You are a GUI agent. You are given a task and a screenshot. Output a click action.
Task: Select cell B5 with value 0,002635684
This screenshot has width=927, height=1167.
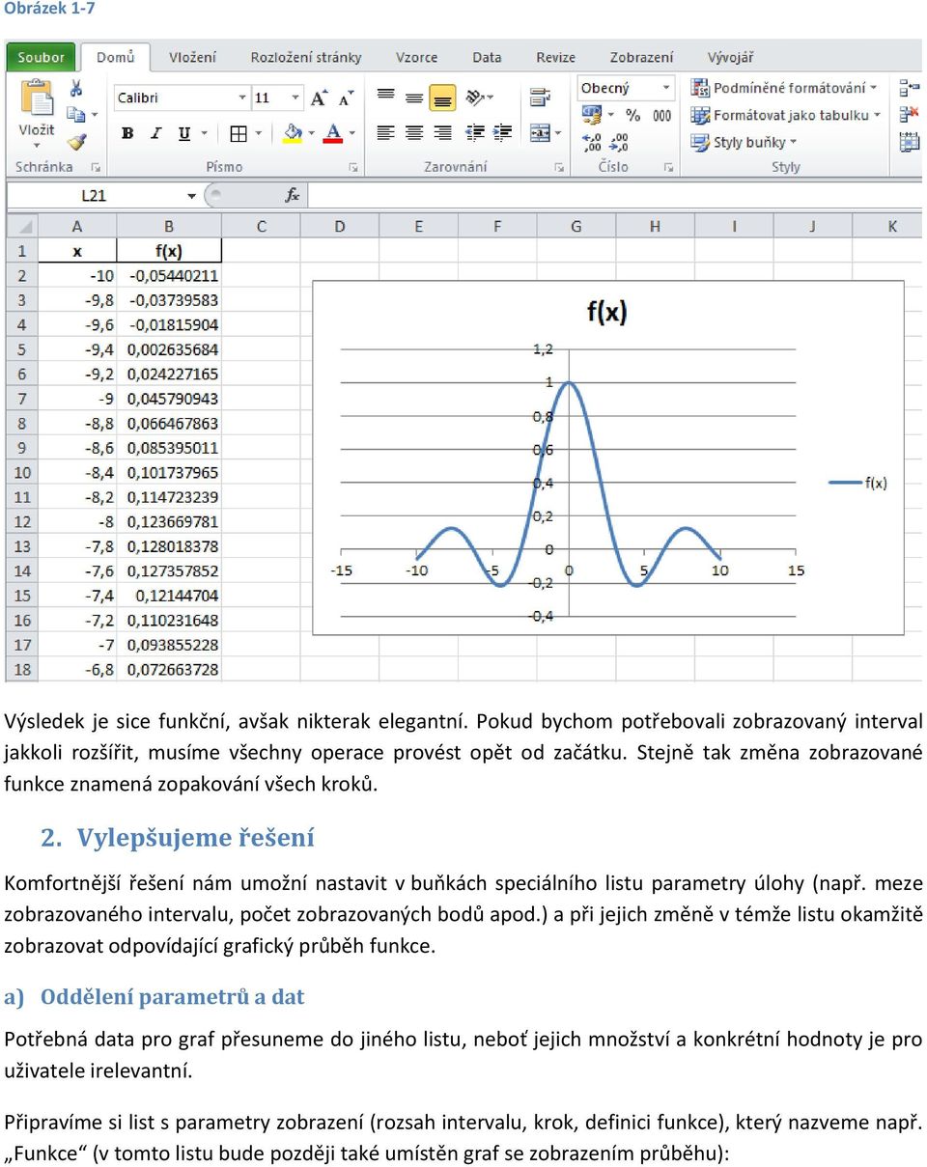[x=169, y=349]
